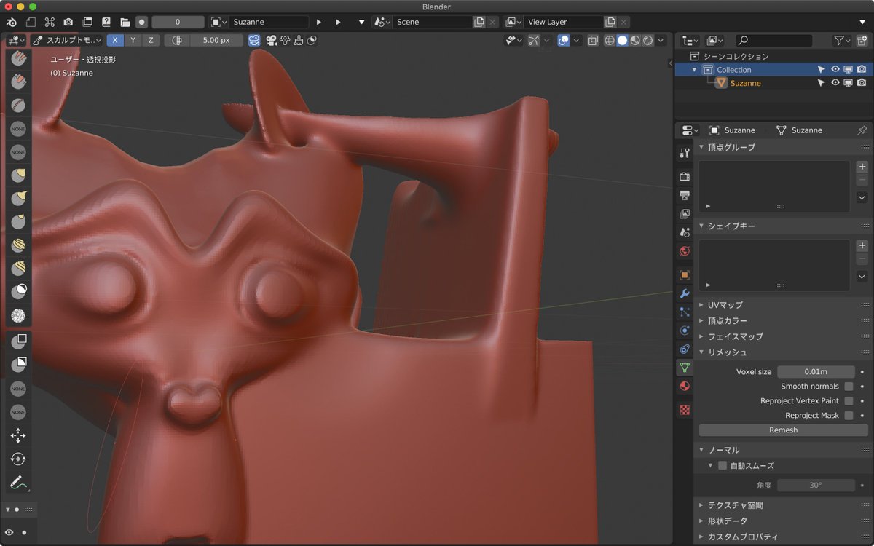The width and height of the screenshot is (874, 546).
Task: Expand the 頂点カラー panel
Action: point(701,320)
